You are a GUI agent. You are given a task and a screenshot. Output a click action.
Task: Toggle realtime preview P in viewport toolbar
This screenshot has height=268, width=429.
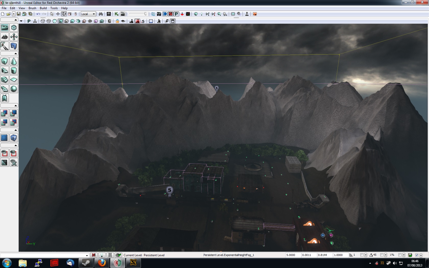click(x=29, y=21)
